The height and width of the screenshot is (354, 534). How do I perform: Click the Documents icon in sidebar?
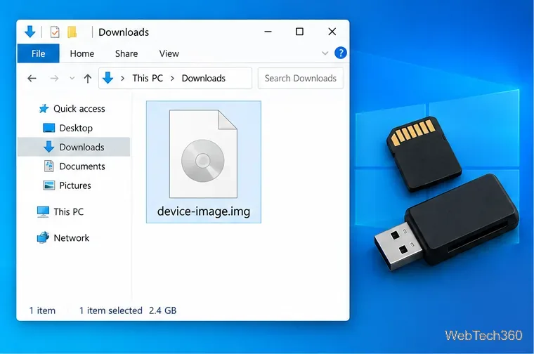pyautogui.click(x=48, y=166)
